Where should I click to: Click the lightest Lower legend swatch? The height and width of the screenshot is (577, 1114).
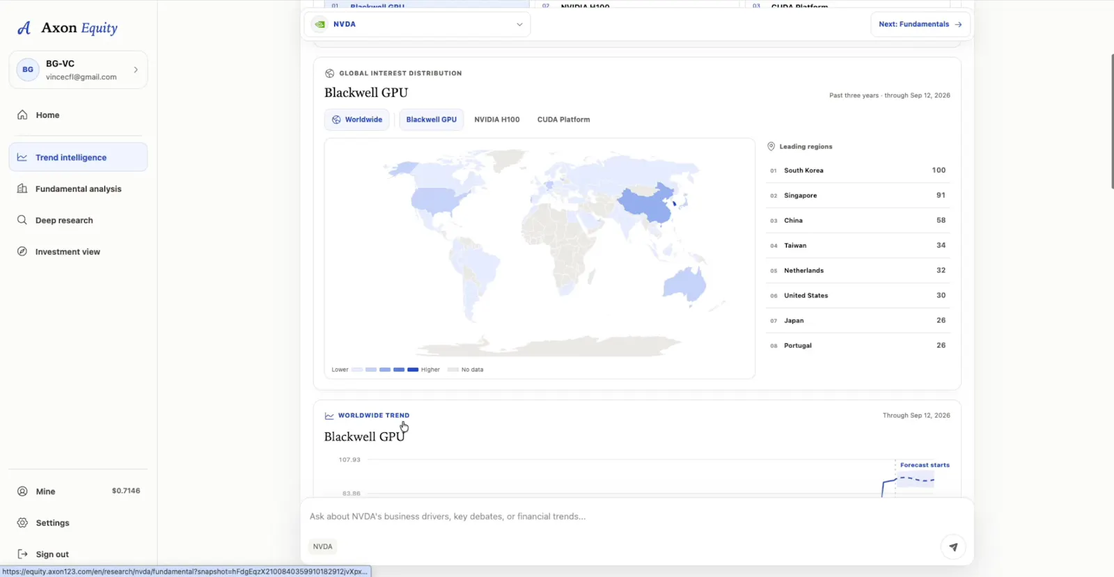pyautogui.click(x=357, y=370)
